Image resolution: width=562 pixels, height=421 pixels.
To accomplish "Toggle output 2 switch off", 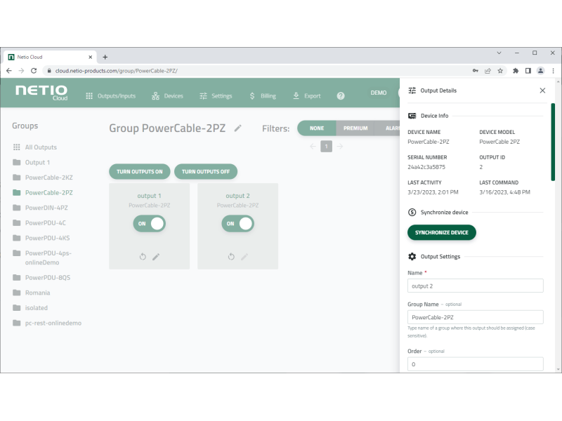I will click(x=237, y=223).
